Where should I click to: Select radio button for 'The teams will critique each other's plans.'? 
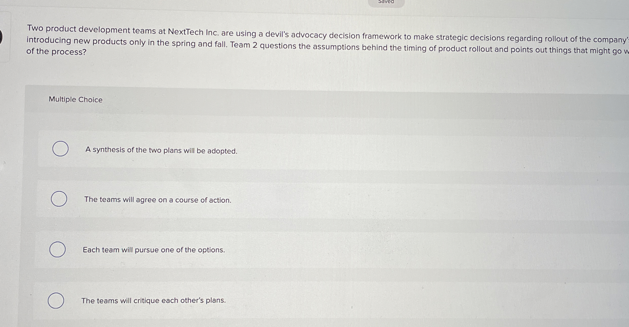pos(56,301)
